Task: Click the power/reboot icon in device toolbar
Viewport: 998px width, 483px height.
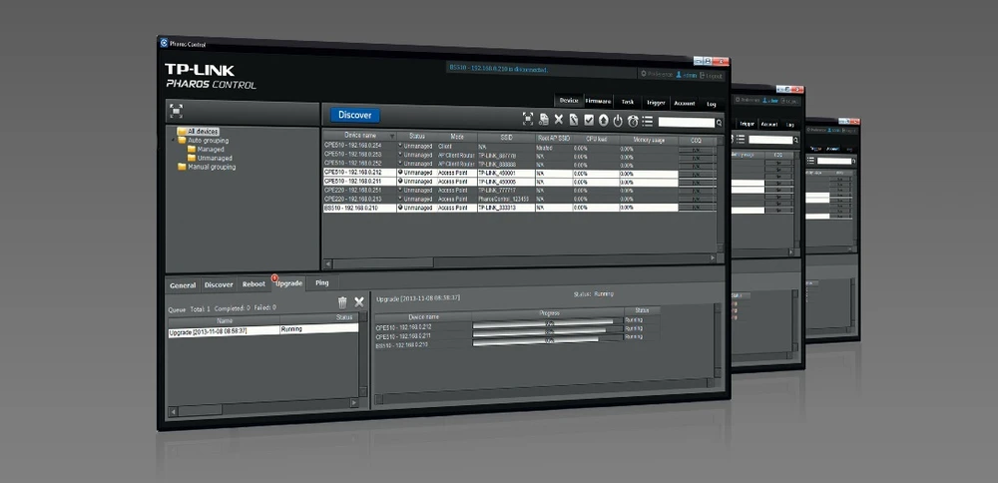Action: [x=618, y=121]
